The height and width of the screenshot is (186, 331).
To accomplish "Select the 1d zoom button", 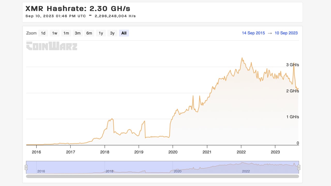I will coord(43,33).
